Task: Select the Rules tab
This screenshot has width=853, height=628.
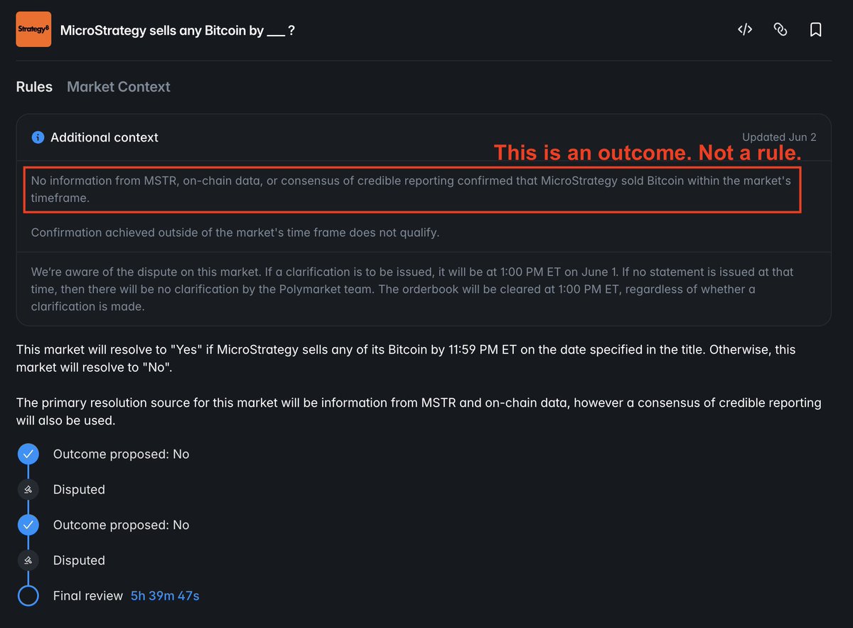Action: click(34, 87)
